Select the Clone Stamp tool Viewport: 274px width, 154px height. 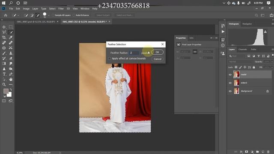point(11,53)
